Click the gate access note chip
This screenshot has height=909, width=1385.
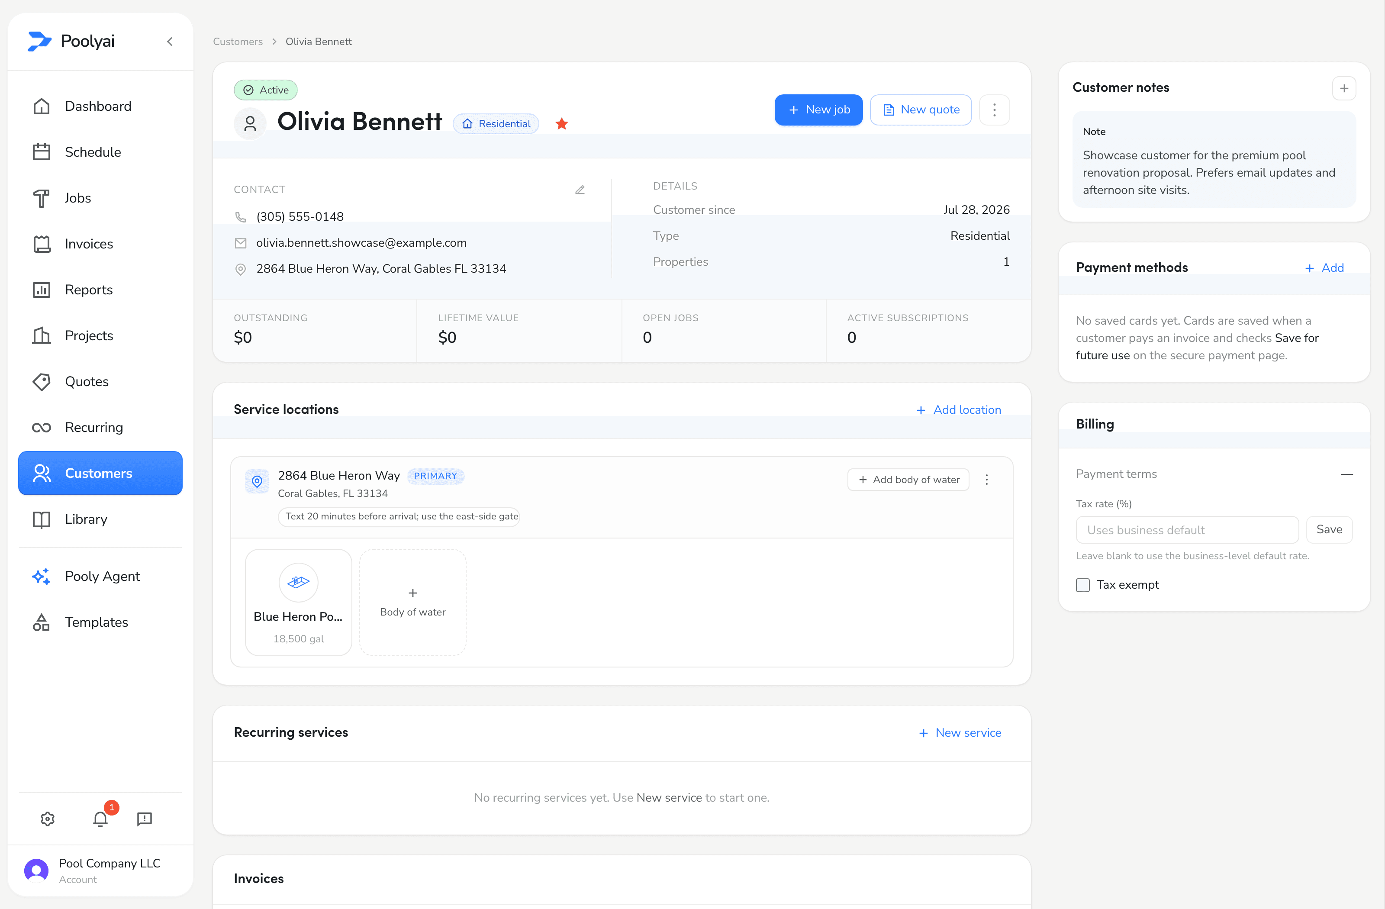point(400,516)
